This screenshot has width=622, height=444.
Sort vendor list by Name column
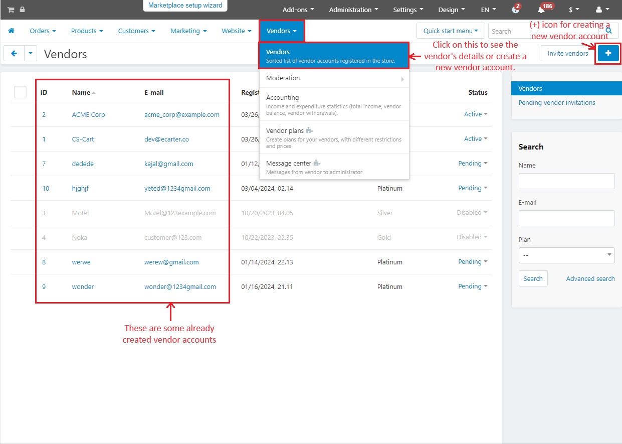click(x=83, y=92)
